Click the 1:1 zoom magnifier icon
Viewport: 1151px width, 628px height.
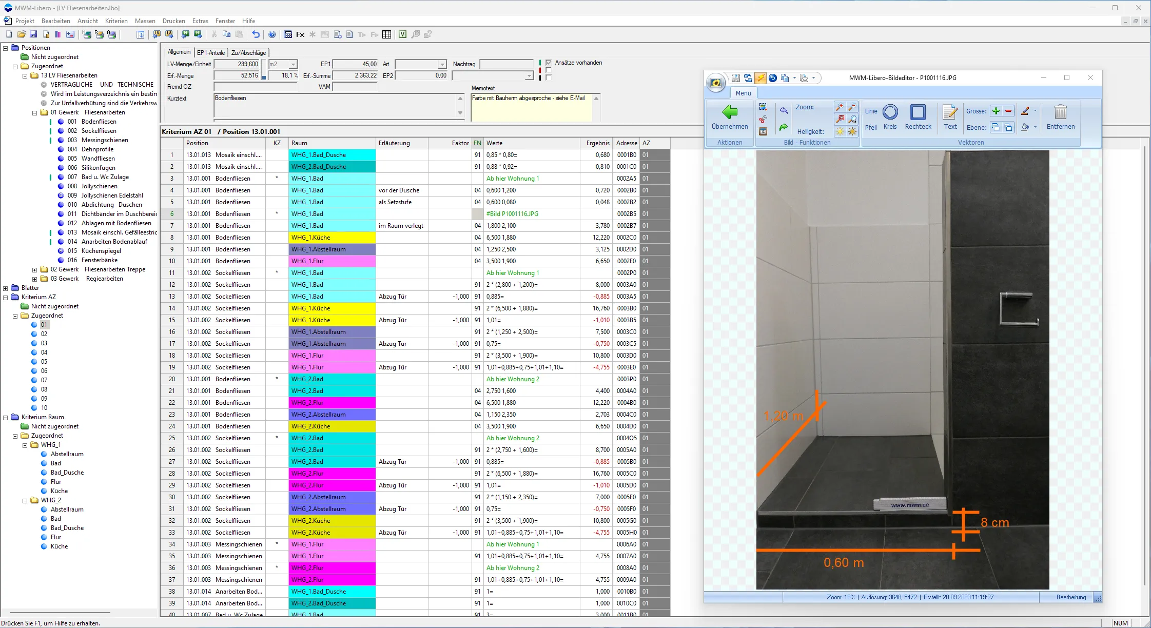(852, 119)
